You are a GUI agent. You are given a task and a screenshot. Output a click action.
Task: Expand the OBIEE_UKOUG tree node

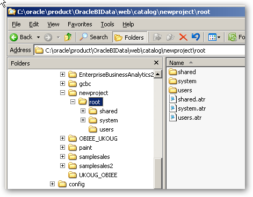tap(62, 138)
